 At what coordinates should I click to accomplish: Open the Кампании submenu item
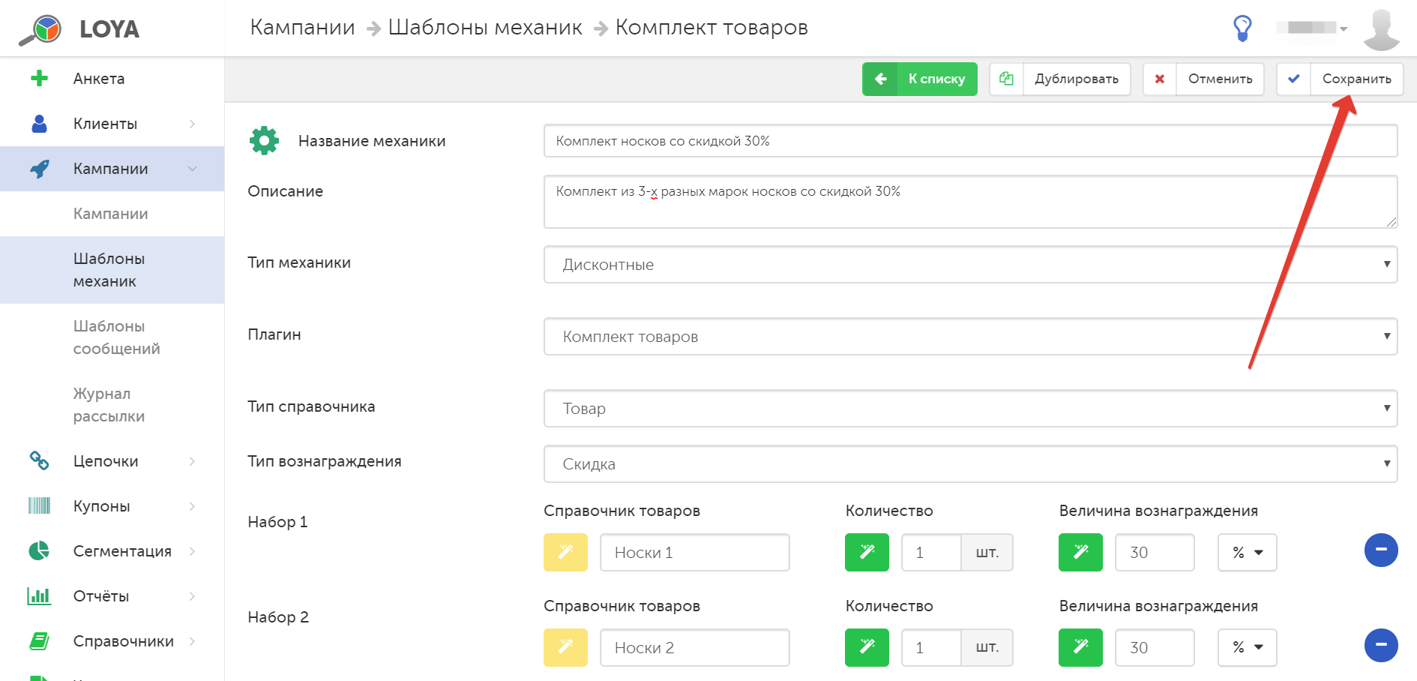(x=112, y=214)
